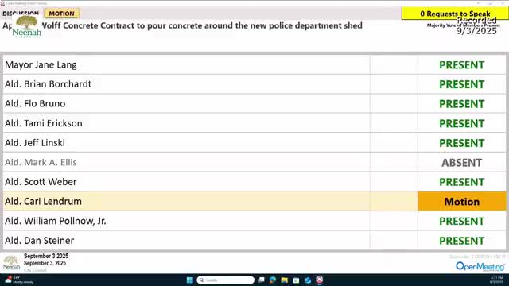Select Mayor Jane Lang's name
Image resolution: width=509 pixels, height=286 pixels.
tap(41, 65)
